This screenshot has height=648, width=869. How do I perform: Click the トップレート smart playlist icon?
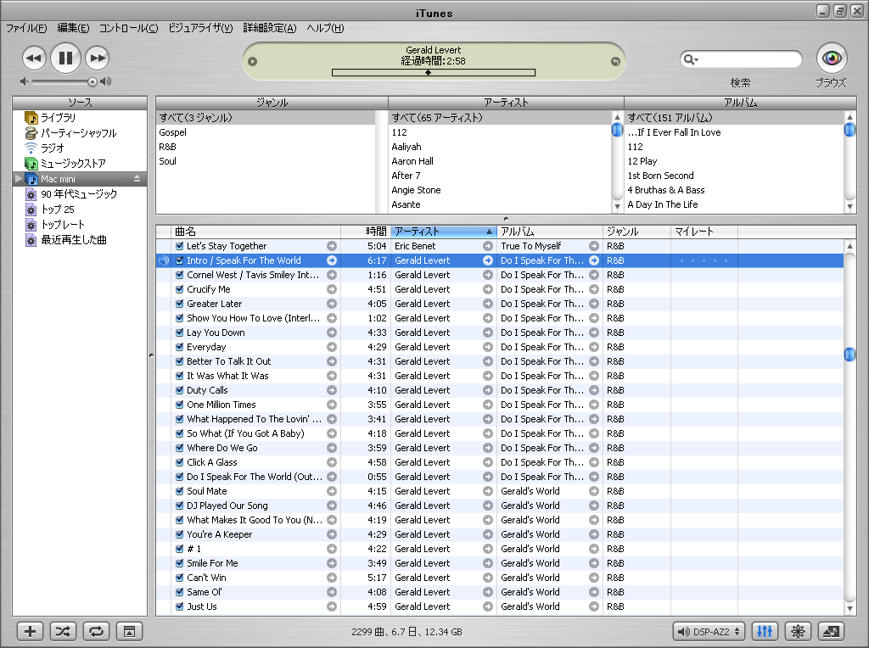[x=31, y=225]
